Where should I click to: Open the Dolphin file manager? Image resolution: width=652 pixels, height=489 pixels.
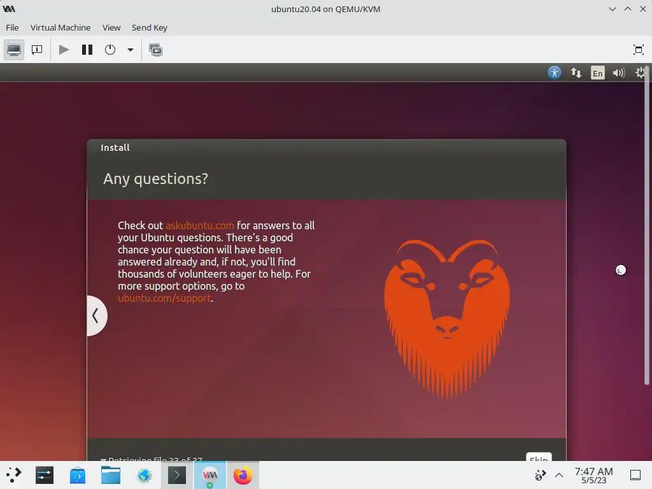pos(111,475)
